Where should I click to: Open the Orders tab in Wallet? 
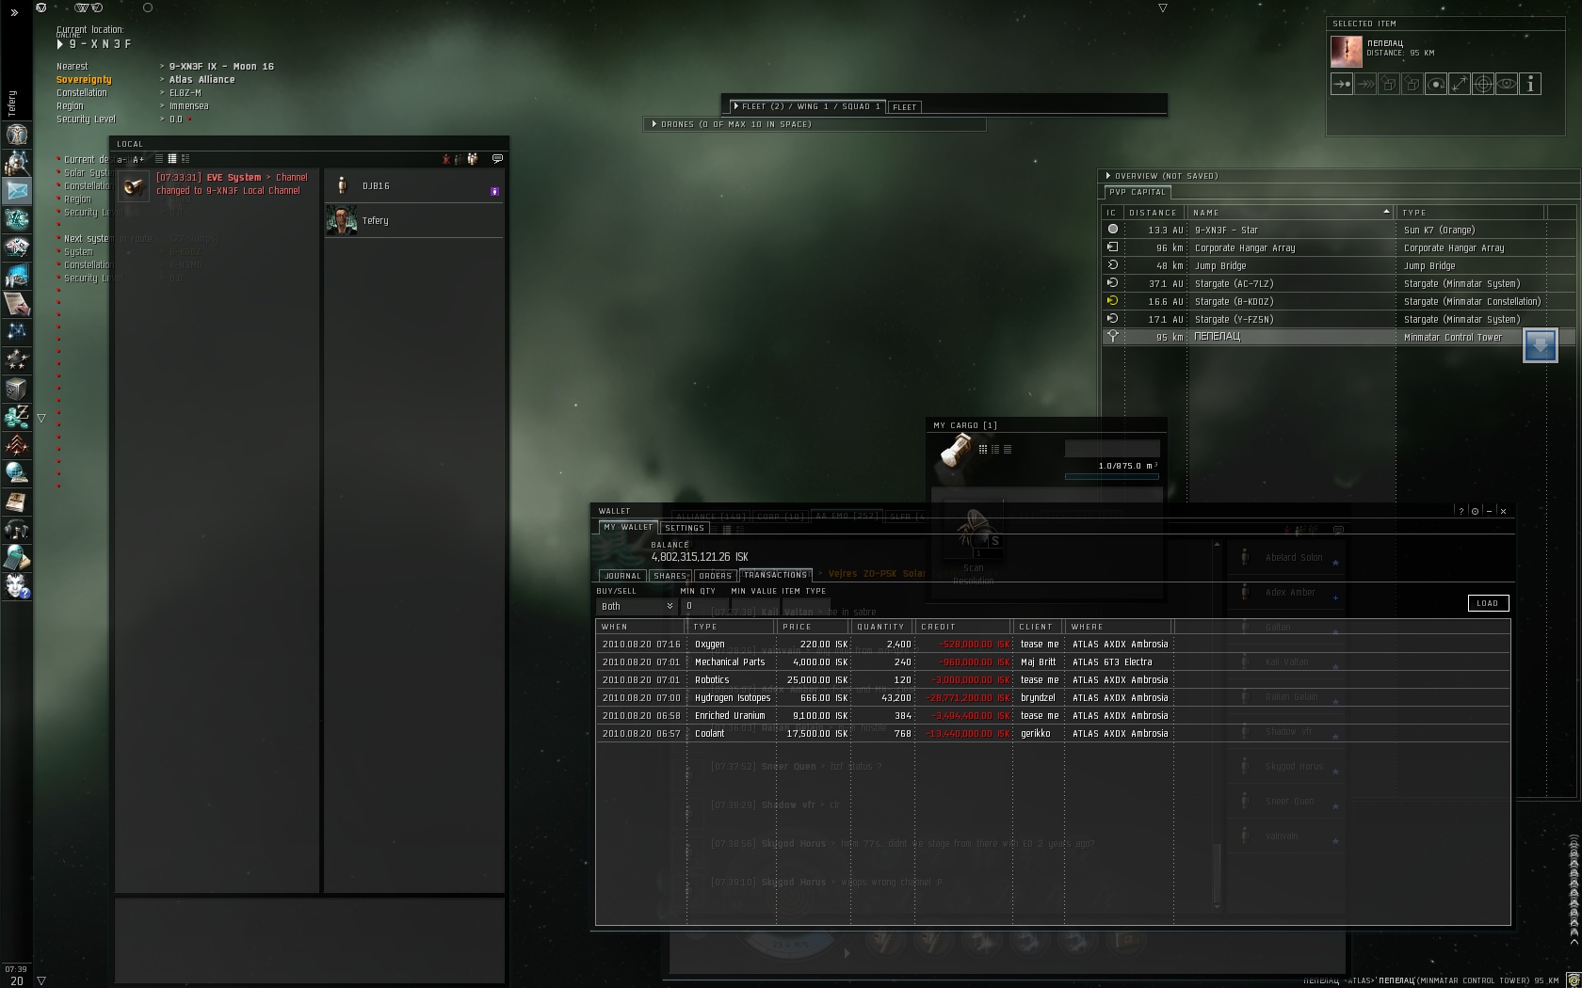tap(715, 576)
